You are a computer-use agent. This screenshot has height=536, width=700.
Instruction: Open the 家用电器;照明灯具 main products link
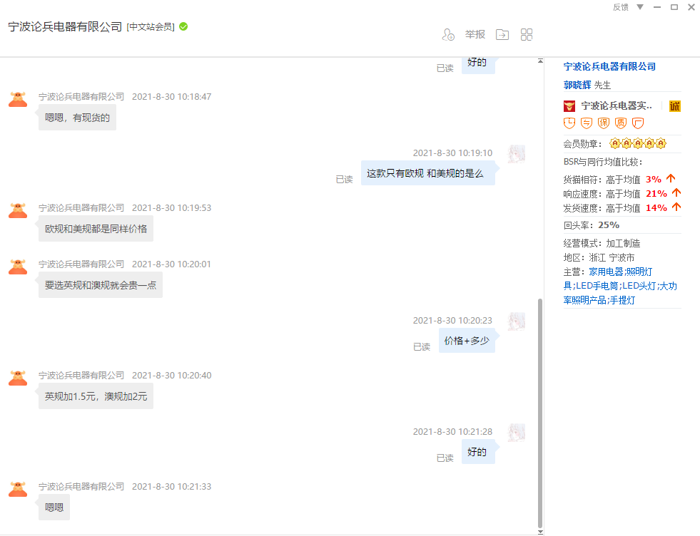pyautogui.click(x=620, y=286)
